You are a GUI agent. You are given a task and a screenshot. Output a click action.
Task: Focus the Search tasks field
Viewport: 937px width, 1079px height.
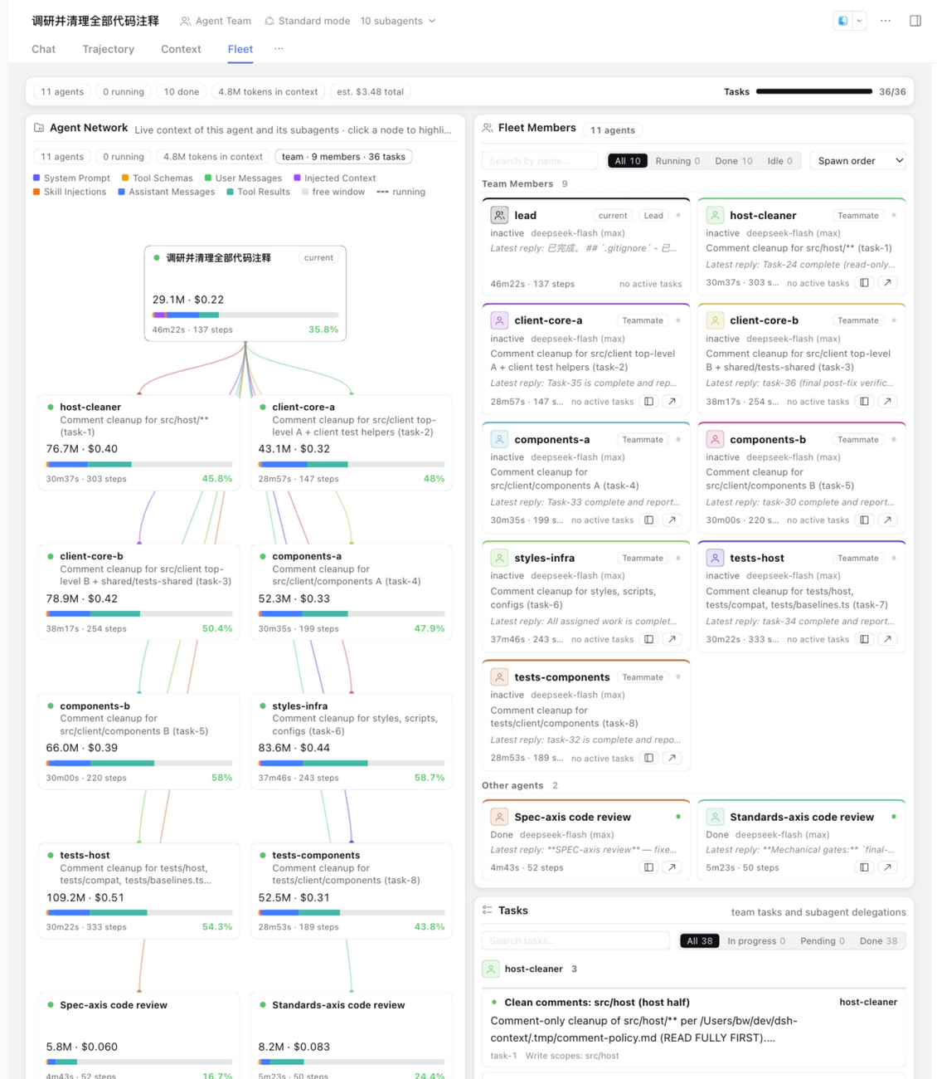[x=575, y=941]
